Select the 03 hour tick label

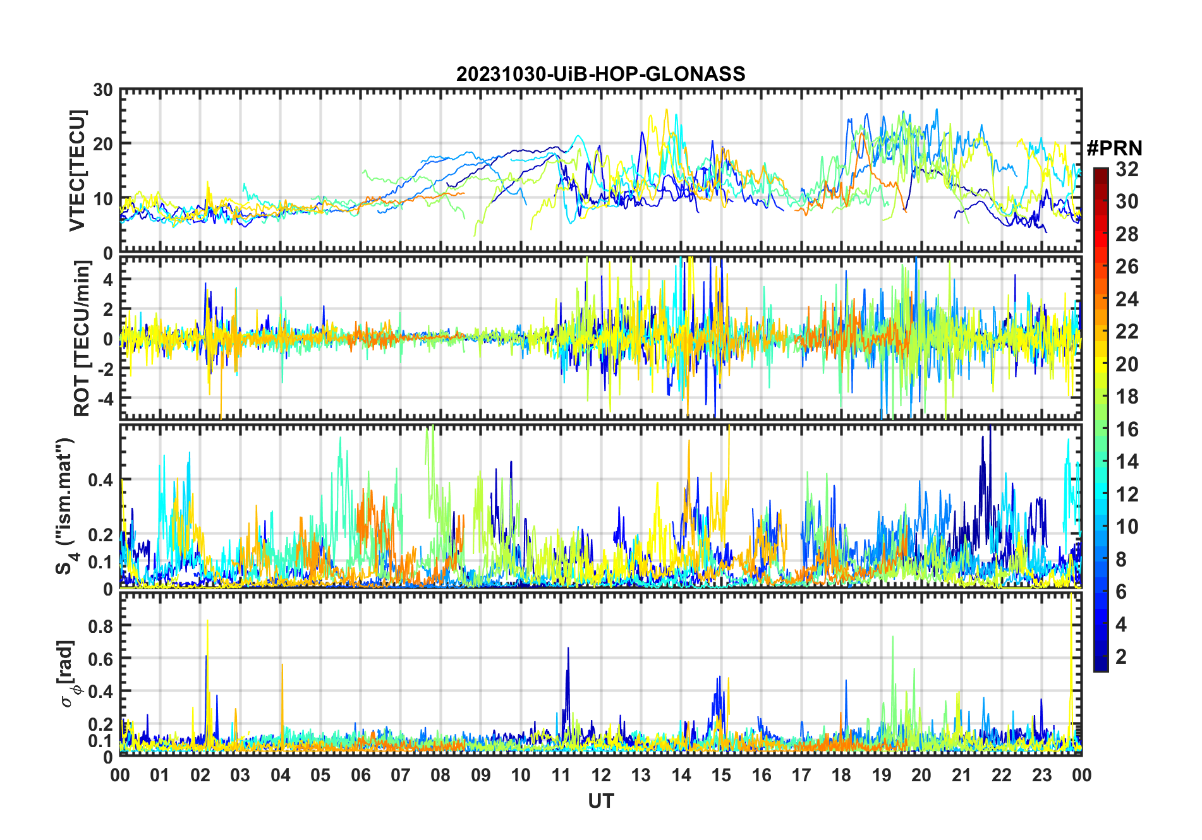click(x=240, y=775)
